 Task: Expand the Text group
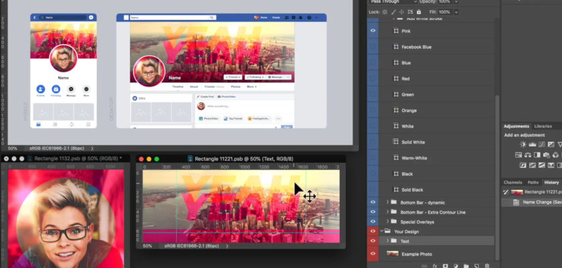point(387,241)
